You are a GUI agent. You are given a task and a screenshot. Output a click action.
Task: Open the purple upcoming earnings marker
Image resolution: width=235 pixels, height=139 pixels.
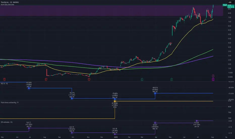click(213, 79)
